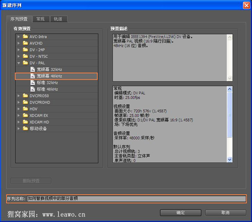Collapse the DV - PAL preset group
This screenshot has height=222, width=252.
point(18,63)
